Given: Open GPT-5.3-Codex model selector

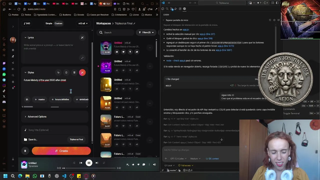Looking at the screenshot, I should [178, 158].
